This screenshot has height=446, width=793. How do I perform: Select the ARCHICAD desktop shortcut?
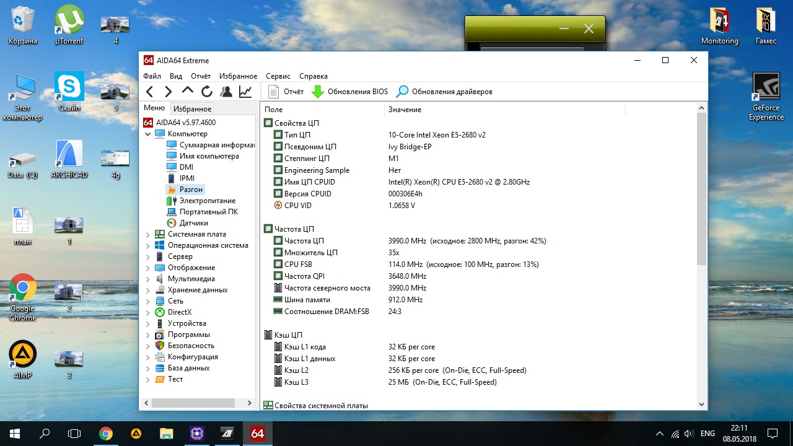(69, 160)
